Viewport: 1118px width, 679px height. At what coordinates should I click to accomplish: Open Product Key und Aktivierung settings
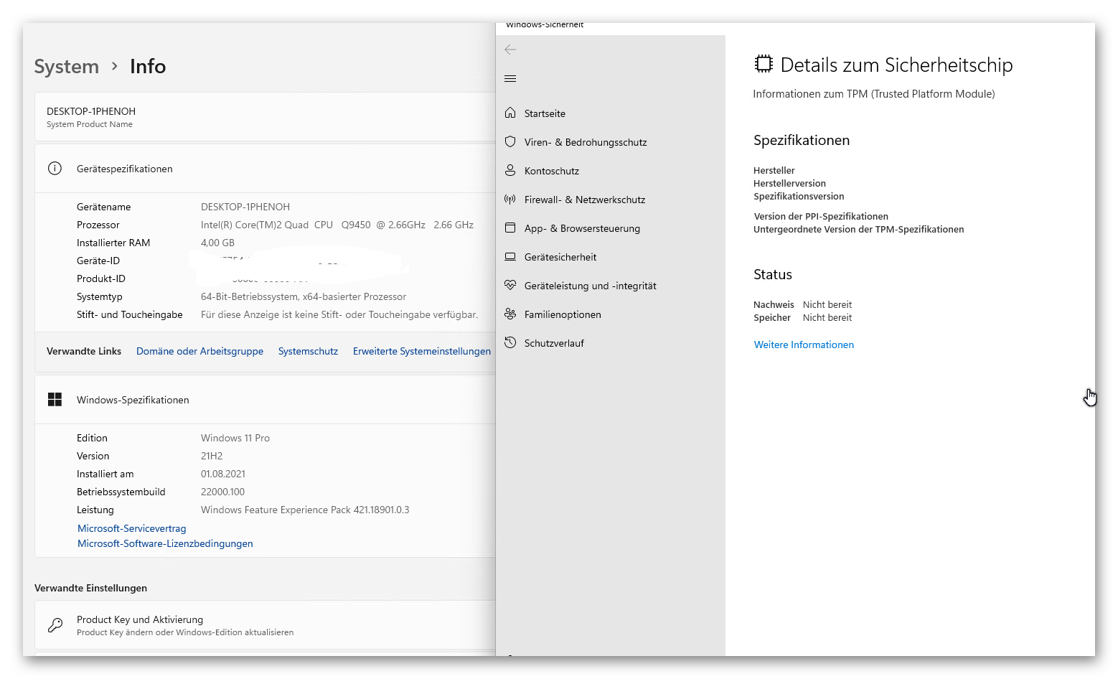coord(266,625)
